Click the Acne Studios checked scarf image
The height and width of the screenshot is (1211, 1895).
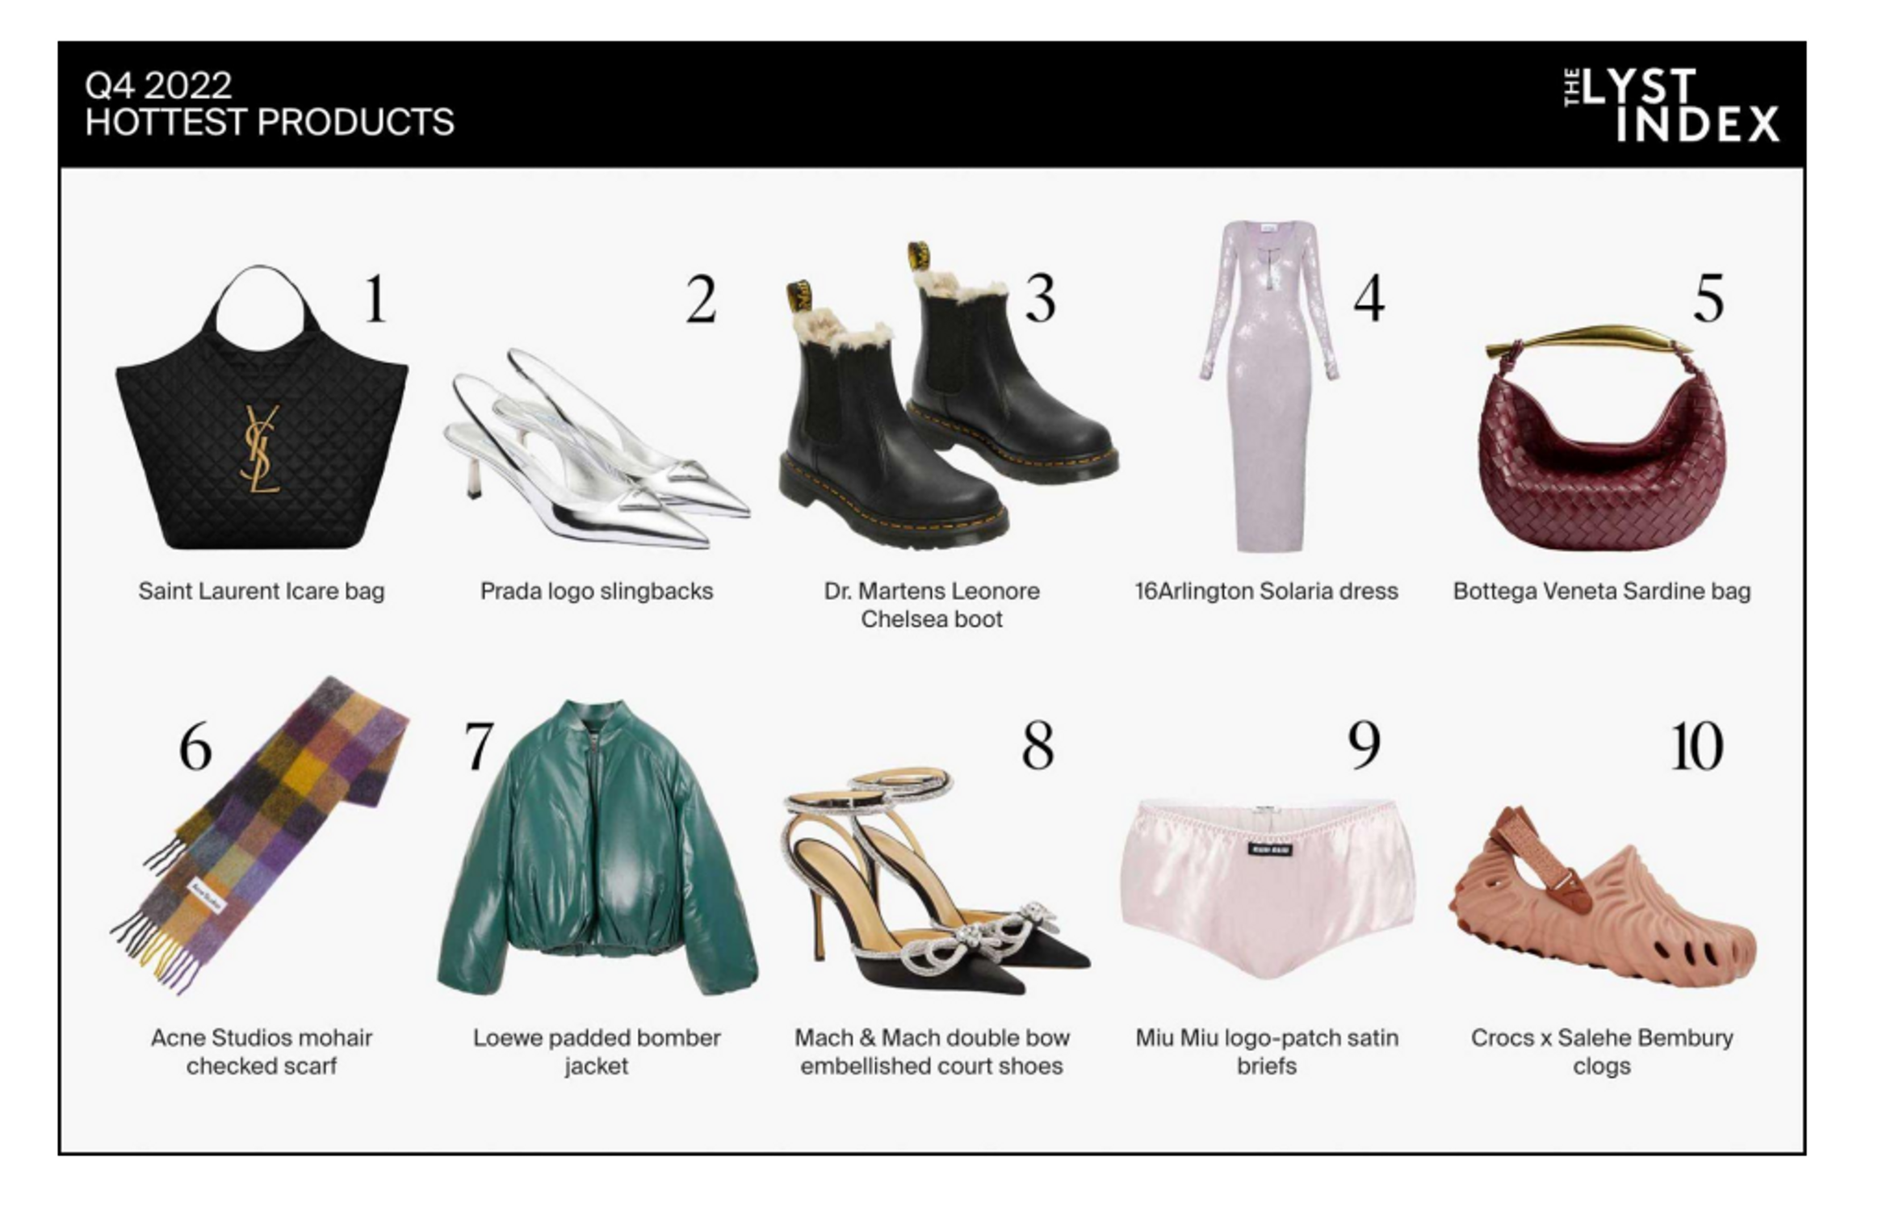260,835
